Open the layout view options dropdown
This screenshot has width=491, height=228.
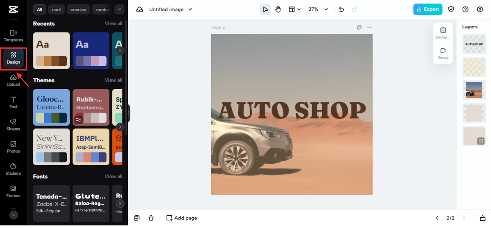(x=295, y=10)
